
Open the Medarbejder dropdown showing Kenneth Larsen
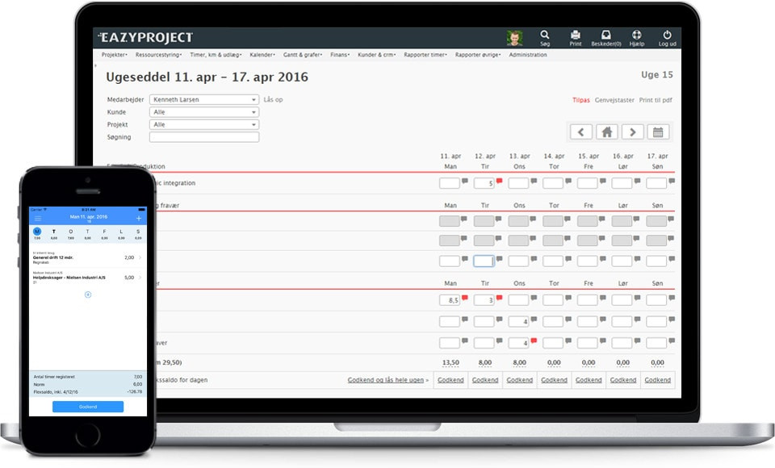(203, 98)
